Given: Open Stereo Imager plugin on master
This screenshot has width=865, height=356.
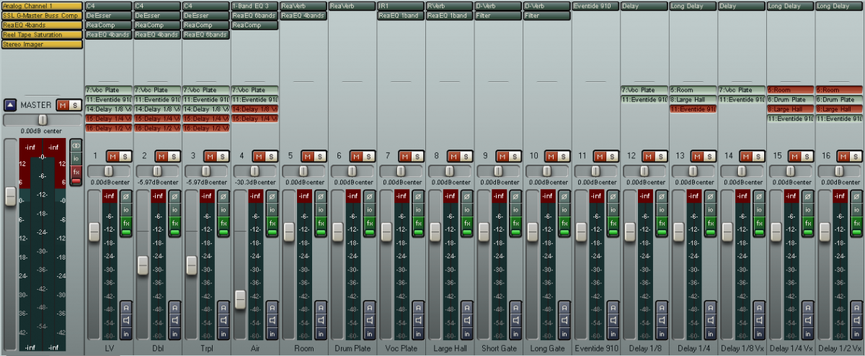Looking at the screenshot, I should (x=42, y=44).
